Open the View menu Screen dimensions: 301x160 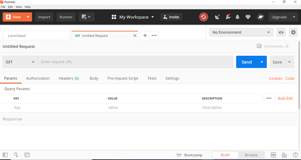click(x=19, y=7)
